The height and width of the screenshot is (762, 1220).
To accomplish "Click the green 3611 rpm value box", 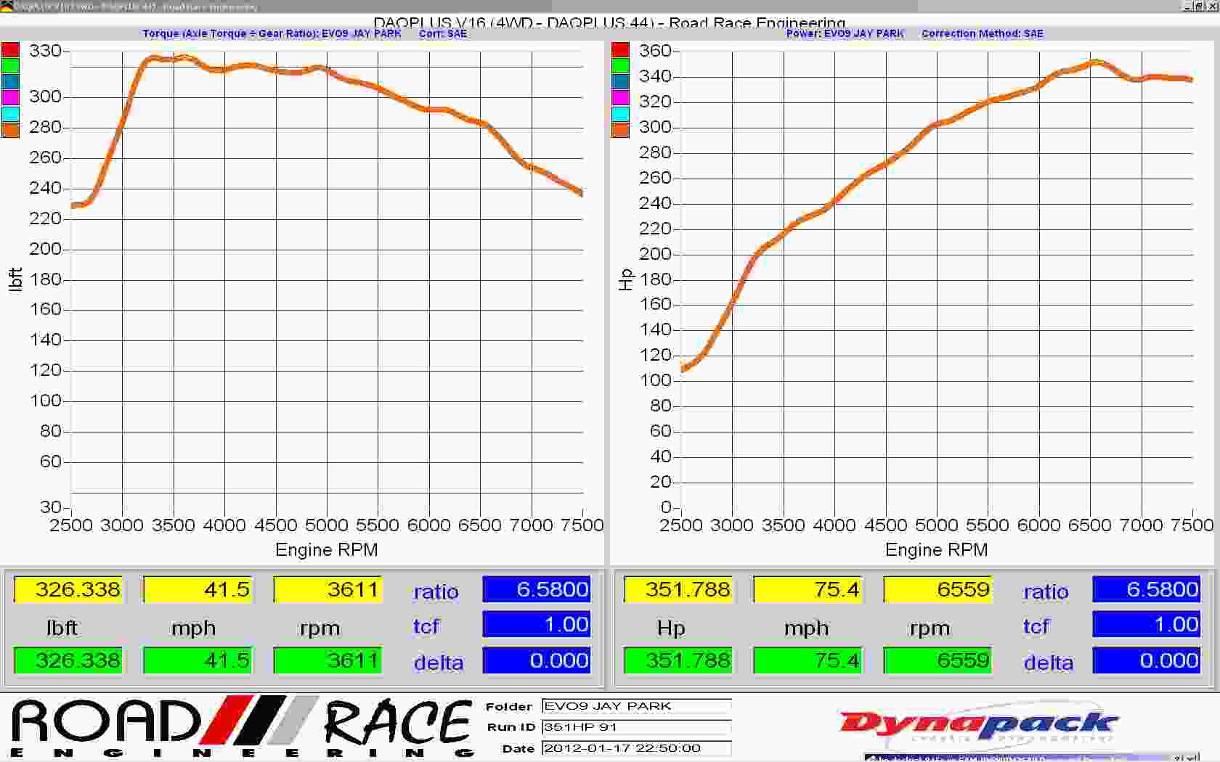I will tap(328, 660).
